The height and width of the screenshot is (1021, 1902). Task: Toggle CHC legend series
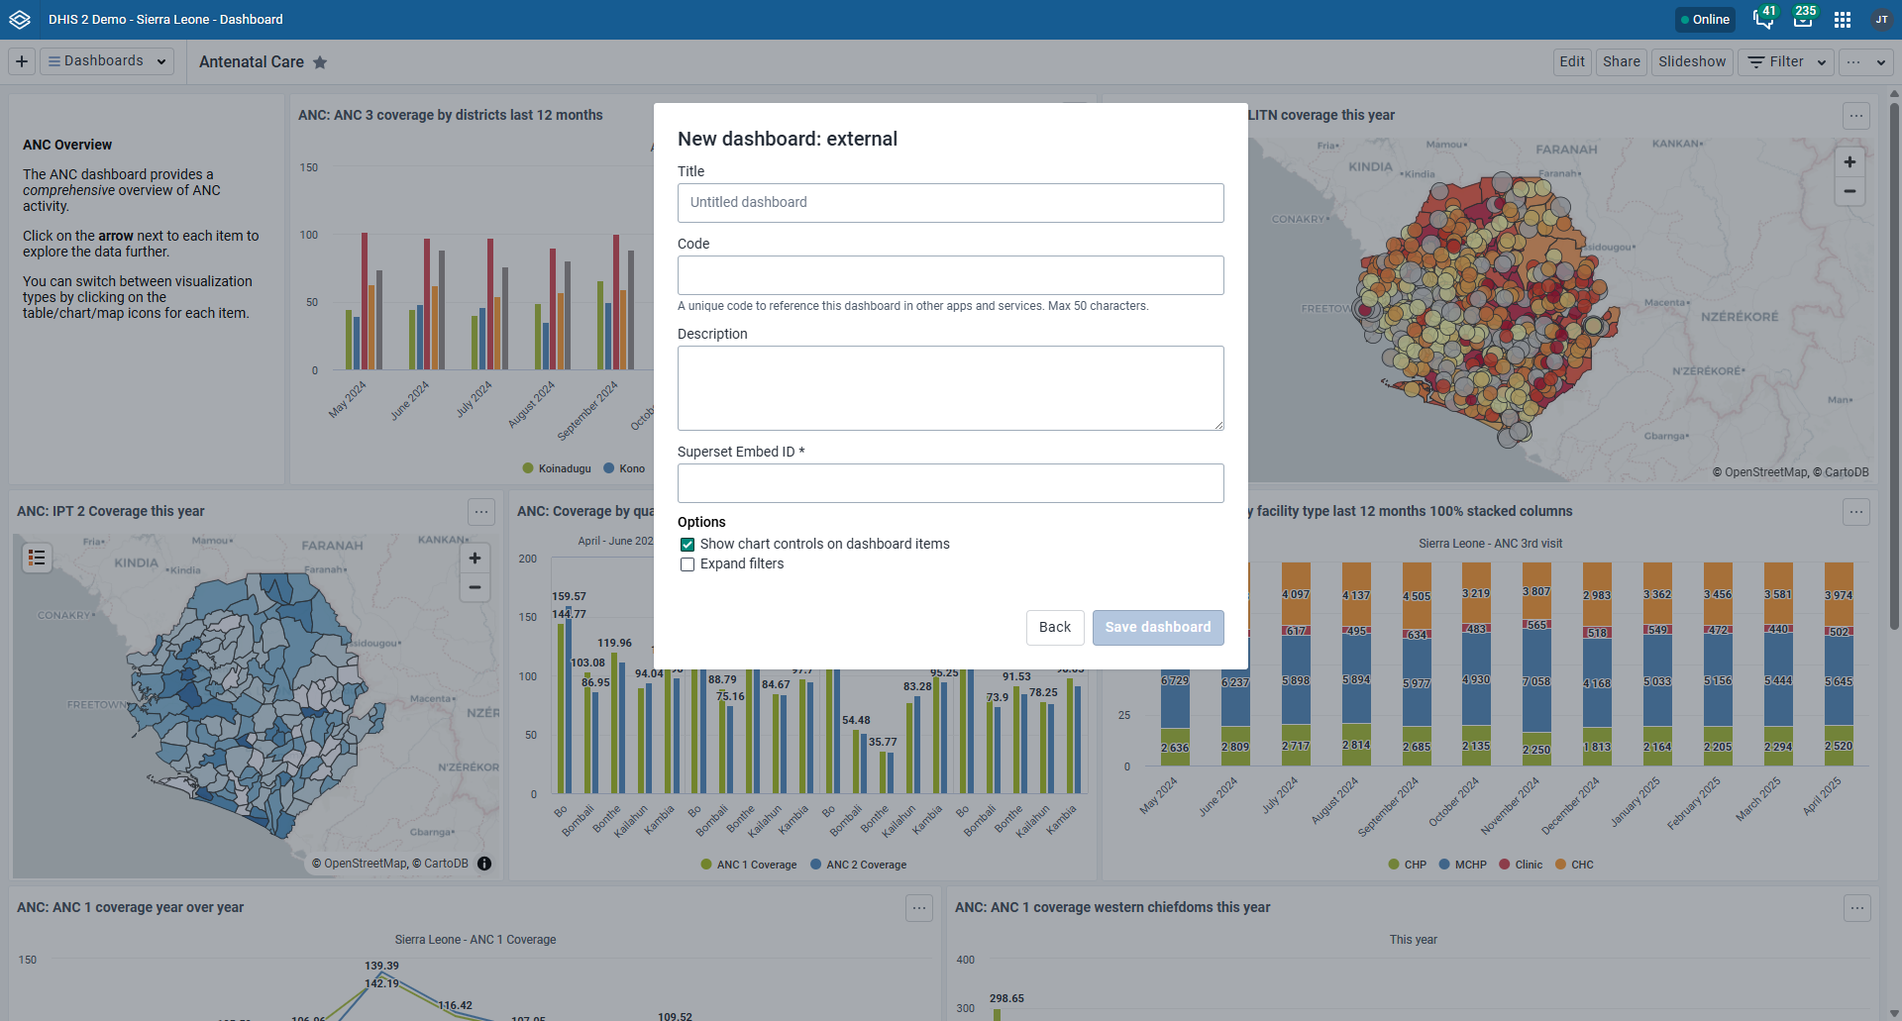(1574, 865)
